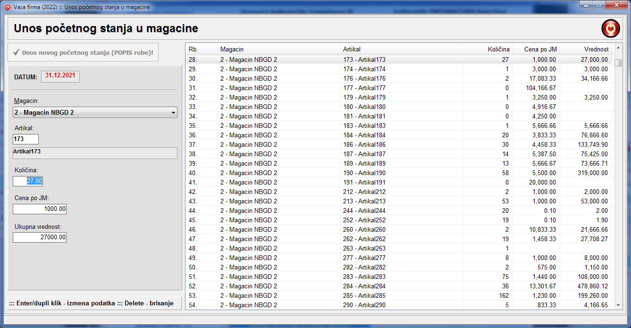
Task: Click the table scrollbar up arrow
Action: tap(618, 48)
